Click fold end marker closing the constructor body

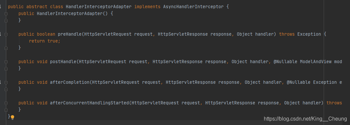(x=6, y=20)
